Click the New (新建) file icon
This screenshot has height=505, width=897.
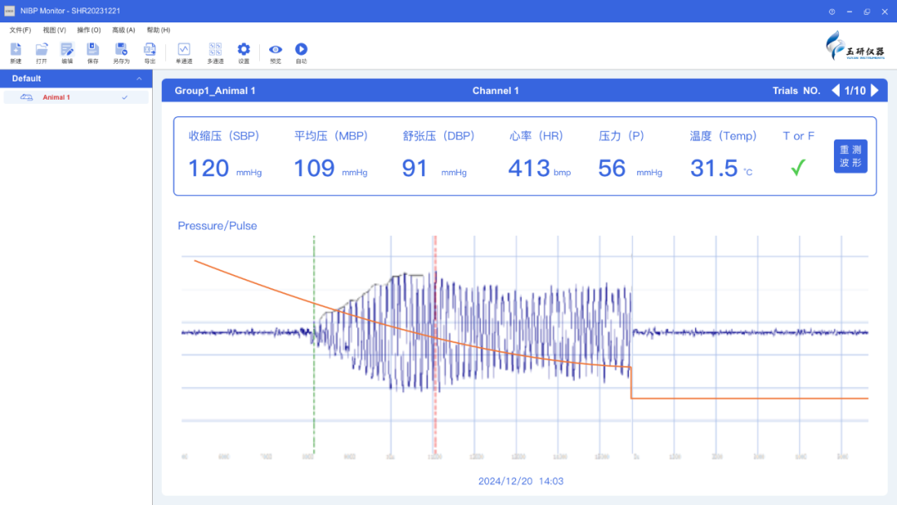[16, 50]
